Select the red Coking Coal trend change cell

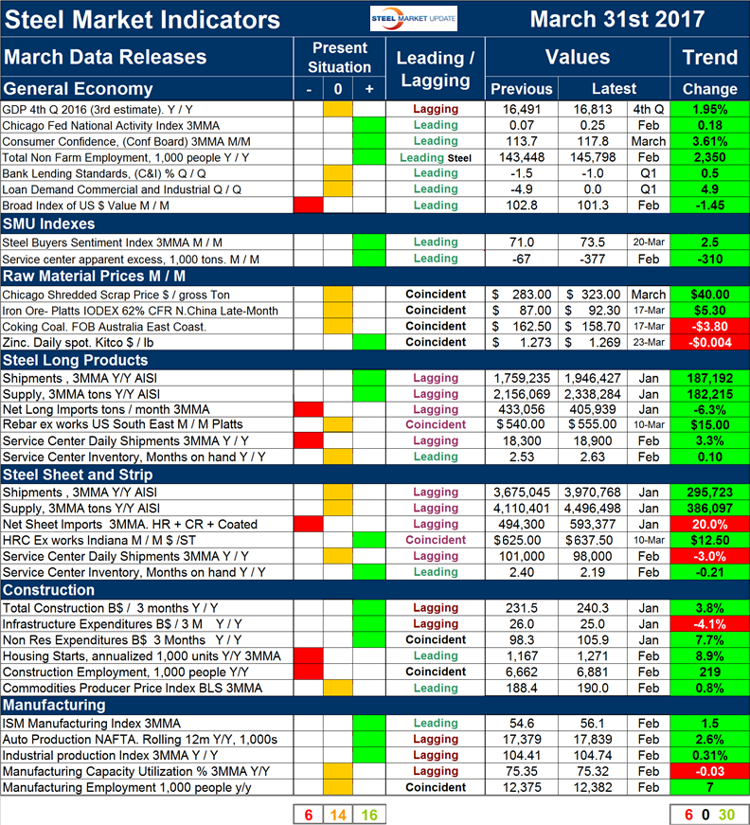tap(709, 327)
